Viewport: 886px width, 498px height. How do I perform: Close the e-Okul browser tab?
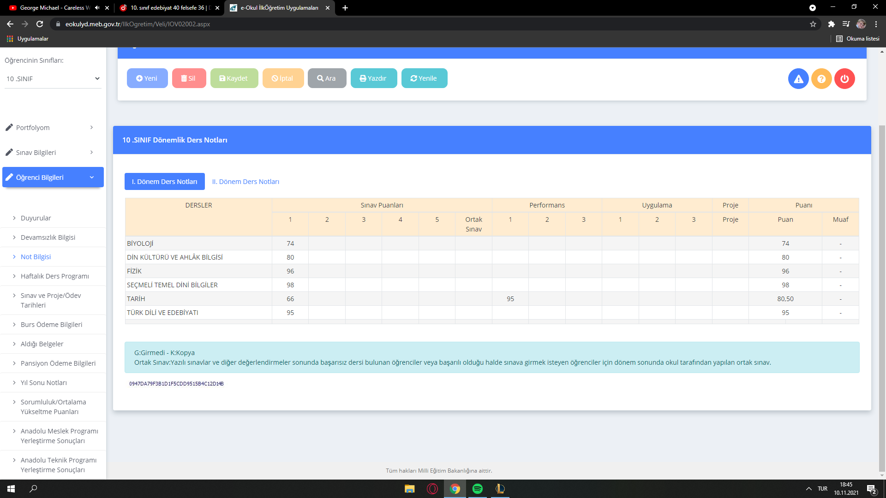pyautogui.click(x=328, y=8)
